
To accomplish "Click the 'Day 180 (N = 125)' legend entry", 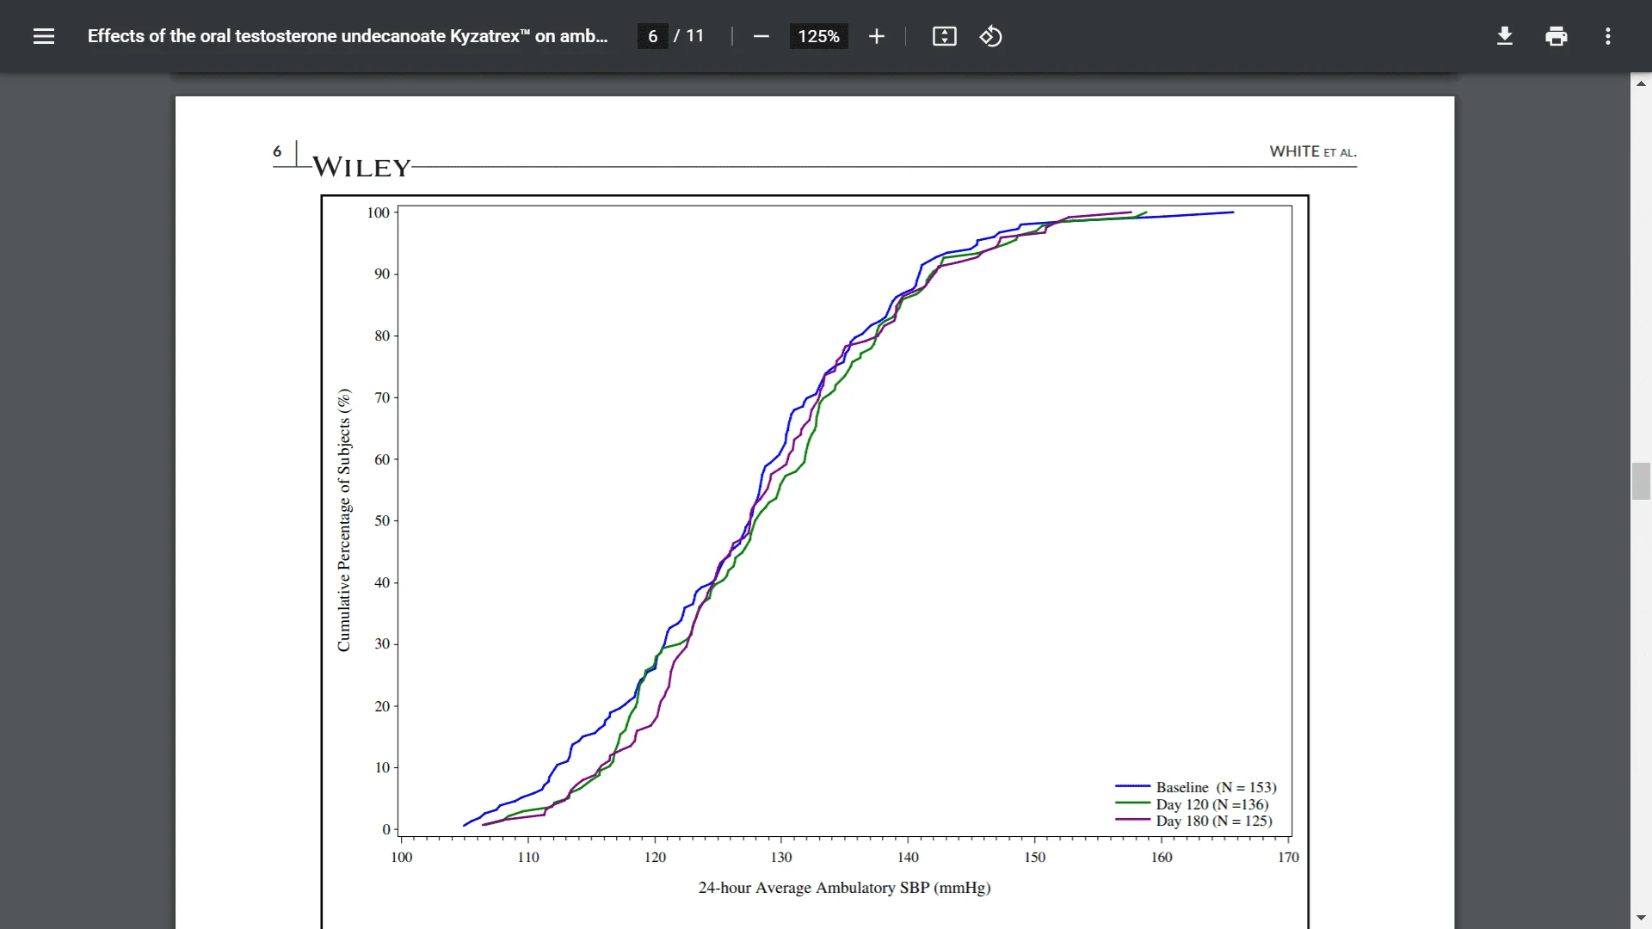I will tap(1193, 821).
